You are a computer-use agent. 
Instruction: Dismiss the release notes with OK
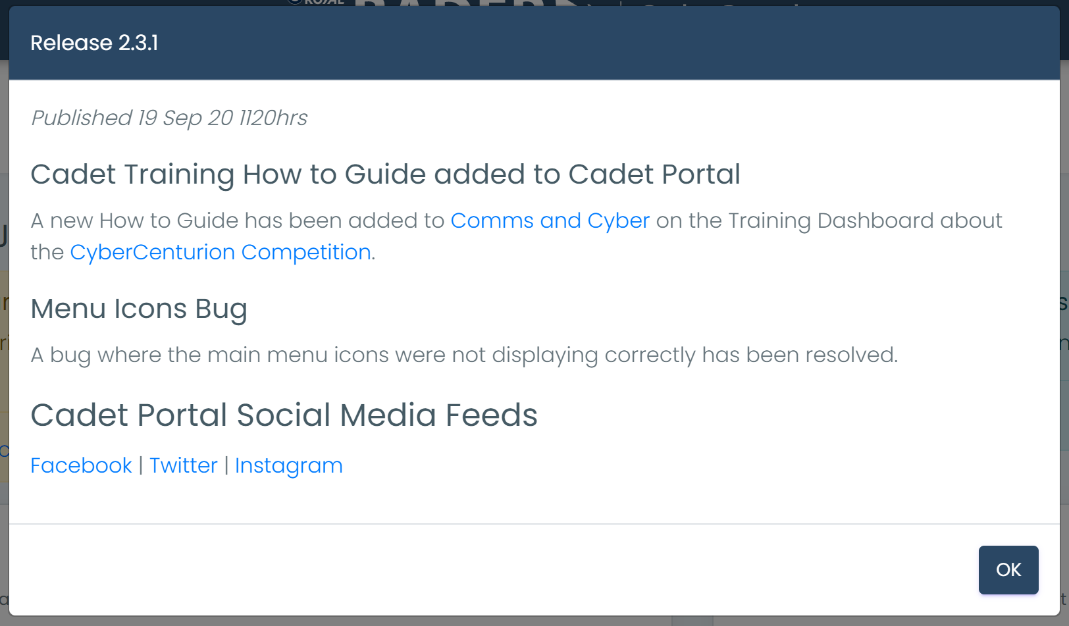pos(1008,569)
